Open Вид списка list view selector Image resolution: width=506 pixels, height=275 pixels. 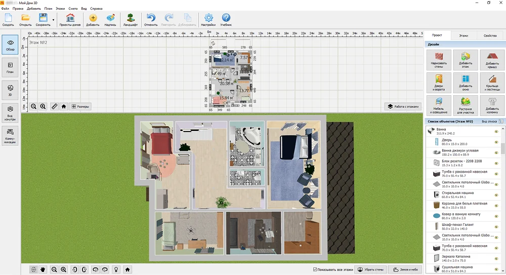[492, 122]
